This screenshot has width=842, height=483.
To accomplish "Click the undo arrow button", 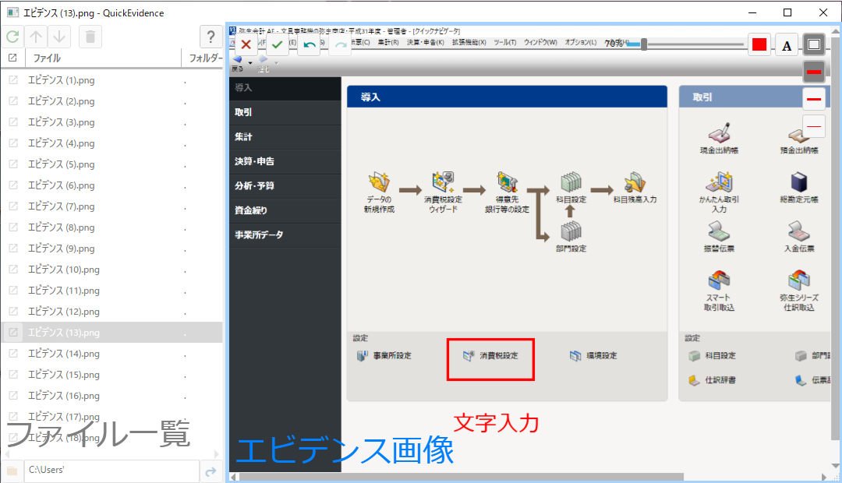I will (309, 45).
